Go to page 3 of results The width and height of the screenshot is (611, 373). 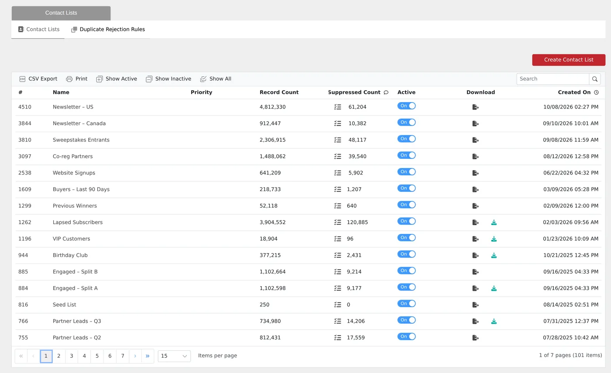[72, 356]
